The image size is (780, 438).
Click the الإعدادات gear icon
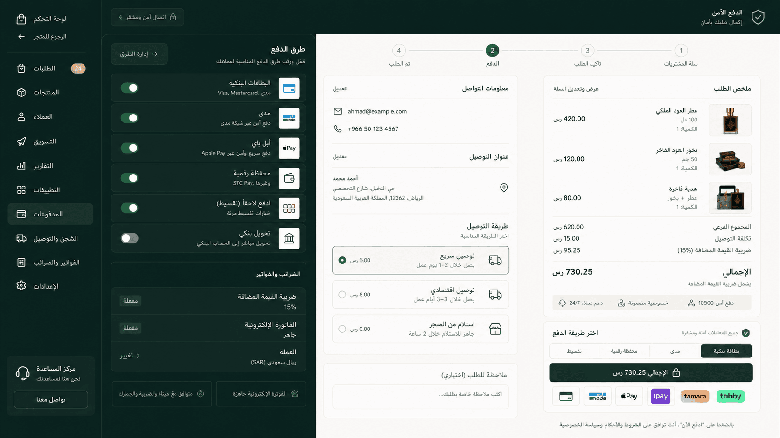click(x=21, y=286)
